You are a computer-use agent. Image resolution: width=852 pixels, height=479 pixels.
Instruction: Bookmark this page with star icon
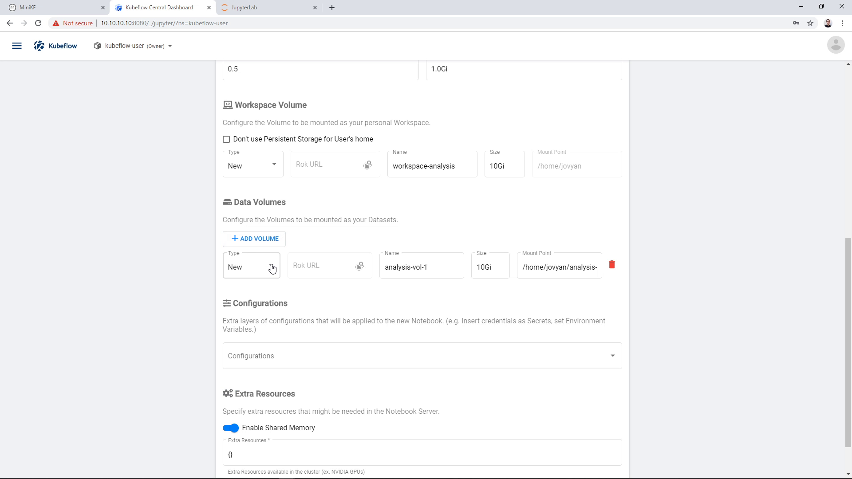click(x=810, y=23)
